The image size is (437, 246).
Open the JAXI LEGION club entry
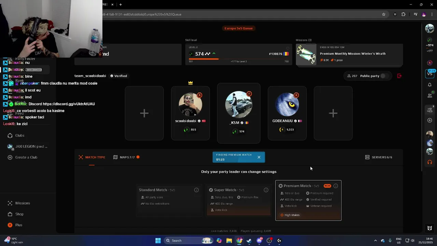(x=27, y=146)
